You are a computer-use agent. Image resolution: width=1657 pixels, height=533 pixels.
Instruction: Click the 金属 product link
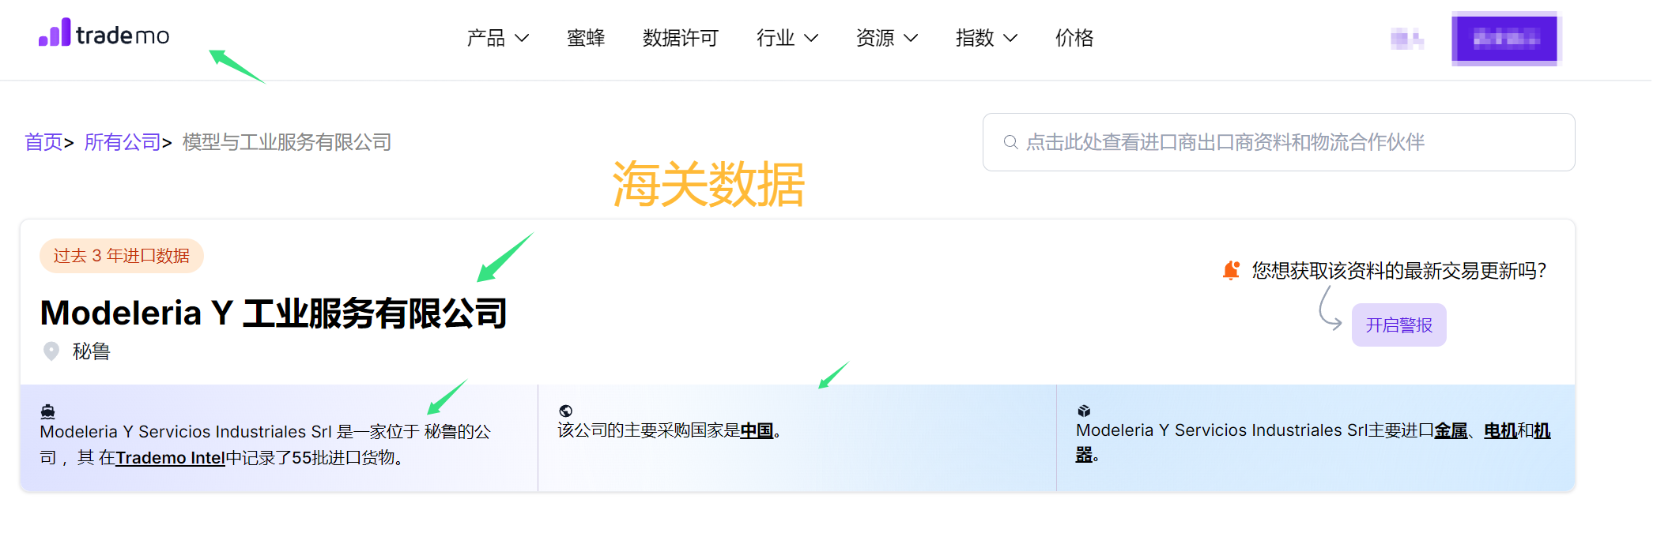[1451, 430]
